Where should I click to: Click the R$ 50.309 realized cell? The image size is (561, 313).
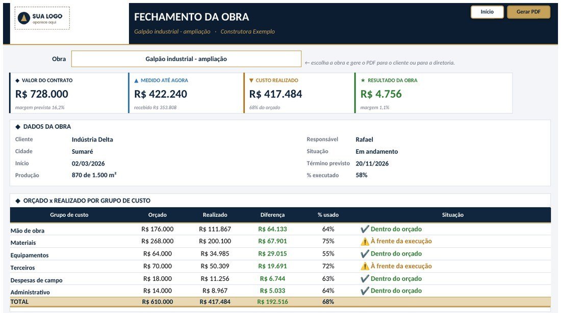point(215,266)
